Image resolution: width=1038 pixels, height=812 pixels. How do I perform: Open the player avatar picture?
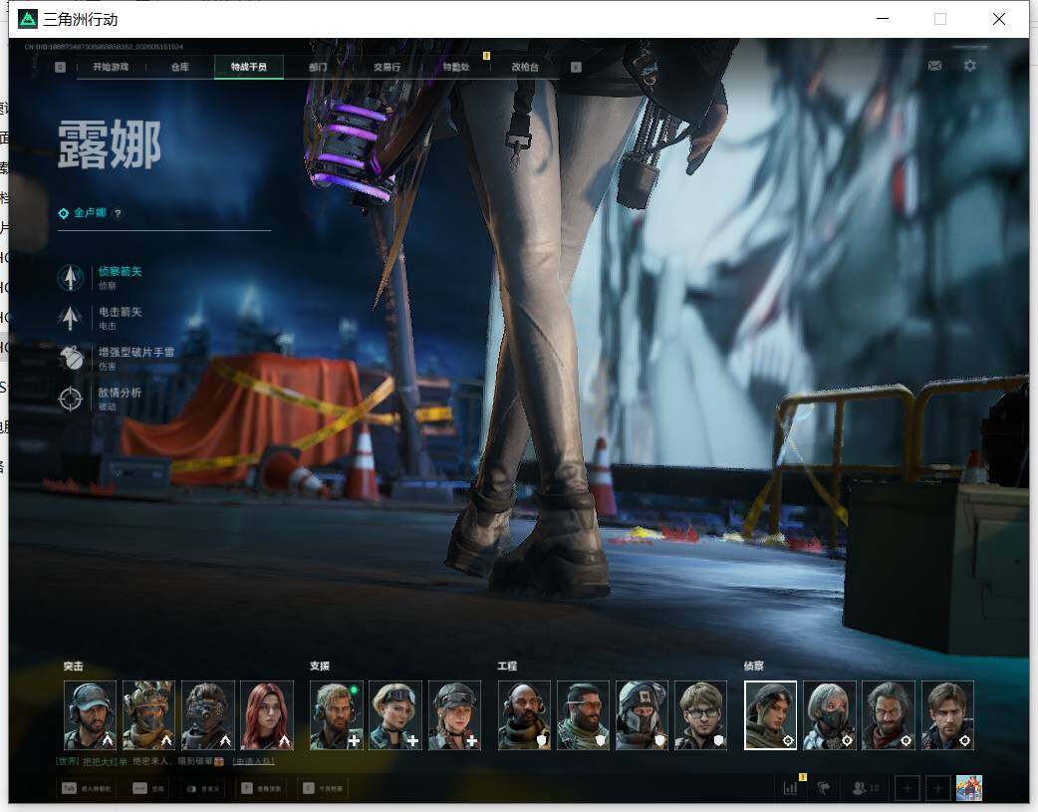pyautogui.click(x=969, y=788)
